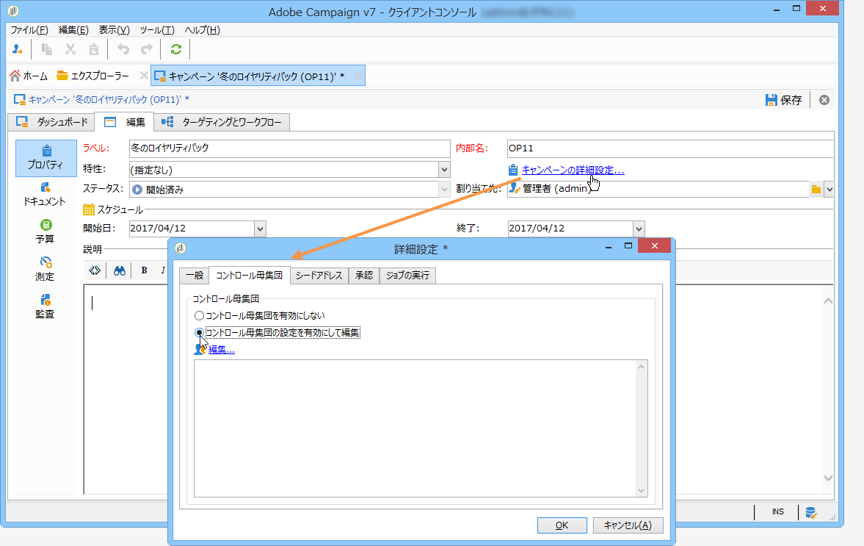This screenshot has height=546, width=864.
Task: Switch to the コントロール母集団 tab
Action: 249,276
